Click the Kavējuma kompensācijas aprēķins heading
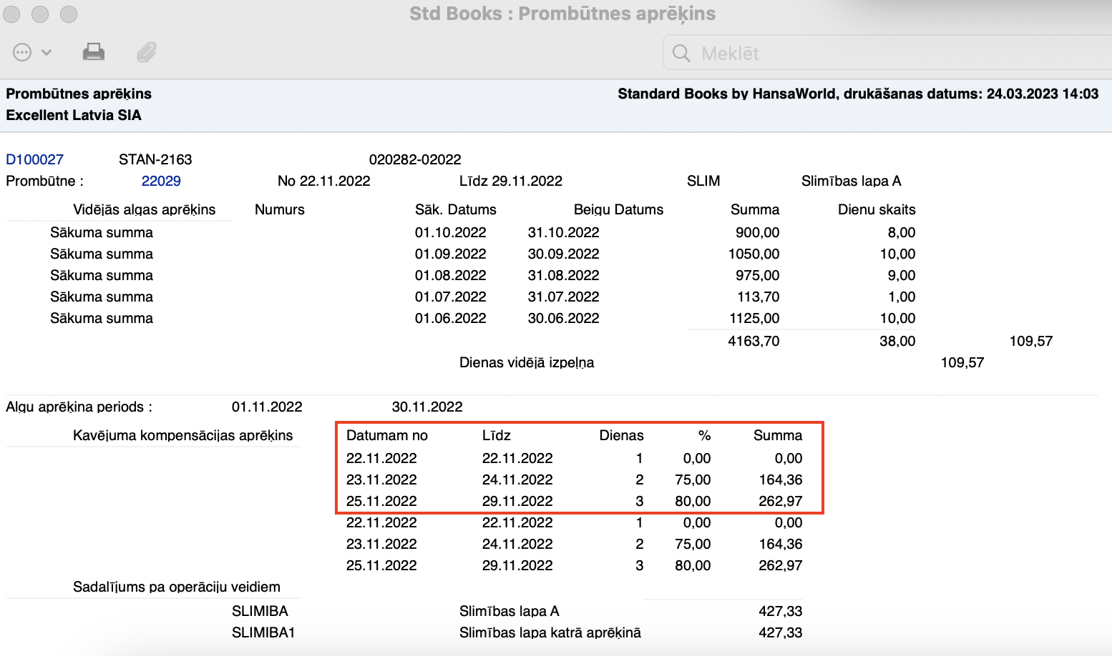Image resolution: width=1112 pixels, height=656 pixels. click(182, 435)
